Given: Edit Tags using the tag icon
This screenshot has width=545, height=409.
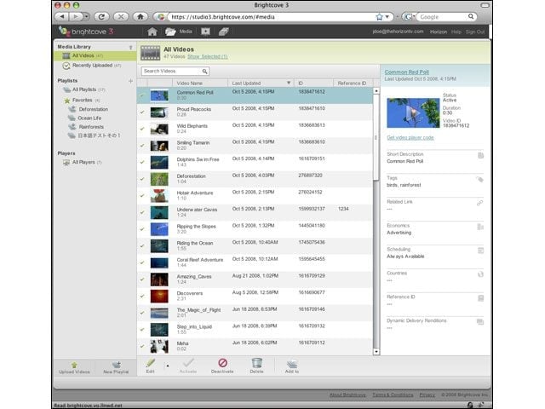Looking at the screenshot, I should point(480,180).
